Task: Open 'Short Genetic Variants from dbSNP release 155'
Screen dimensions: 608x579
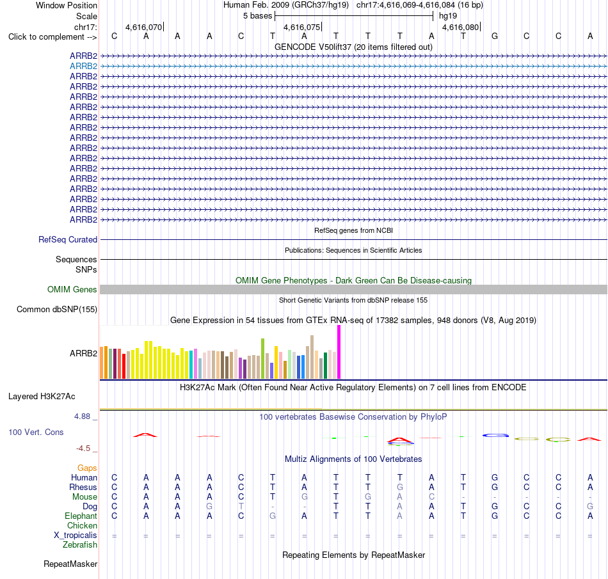Action: click(x=353, y=300)
